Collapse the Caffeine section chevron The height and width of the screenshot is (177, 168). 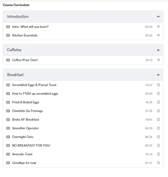tap(158, 50)
